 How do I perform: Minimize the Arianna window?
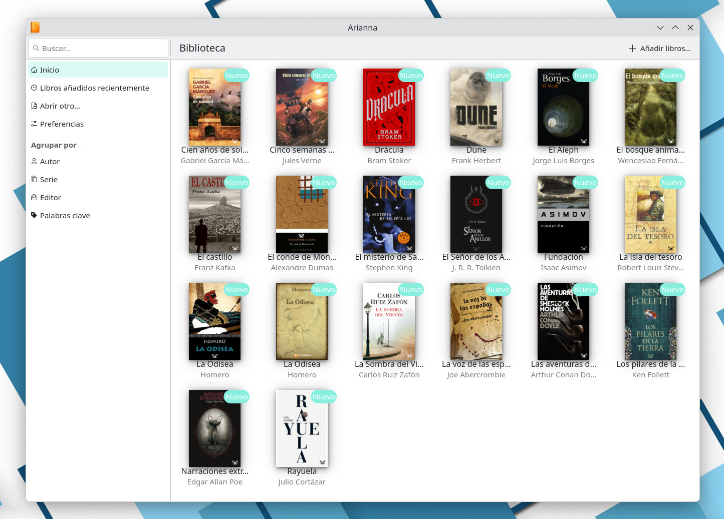coord(660,28)
